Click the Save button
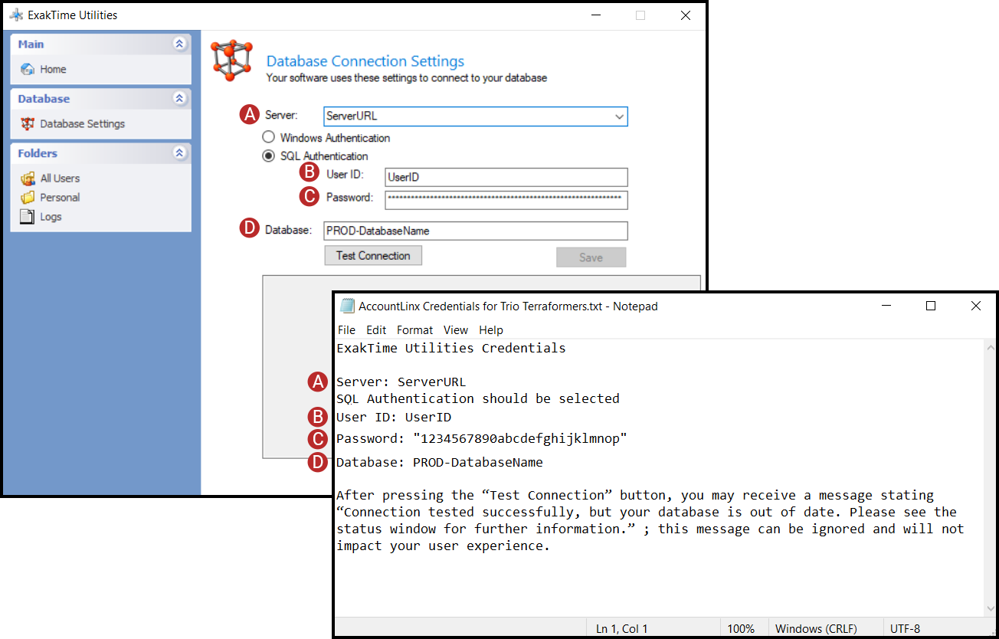The image size is (999, 639). [x=591, y=257]
